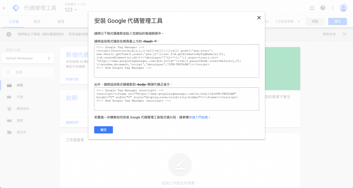Expand the 123 container dropdown
This screenshot has height=188, width=353.
[x=71, y=10]
